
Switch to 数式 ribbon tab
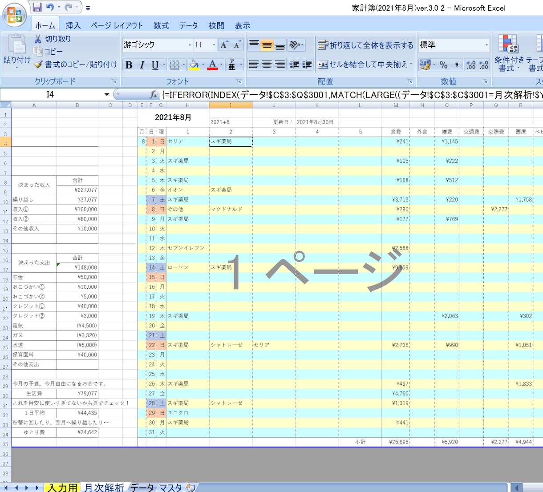161,26
